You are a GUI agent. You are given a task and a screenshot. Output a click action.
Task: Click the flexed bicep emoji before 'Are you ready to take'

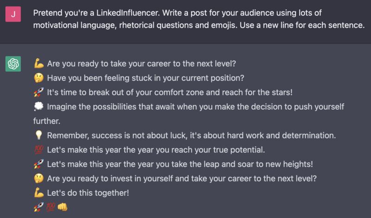[38, 64]
